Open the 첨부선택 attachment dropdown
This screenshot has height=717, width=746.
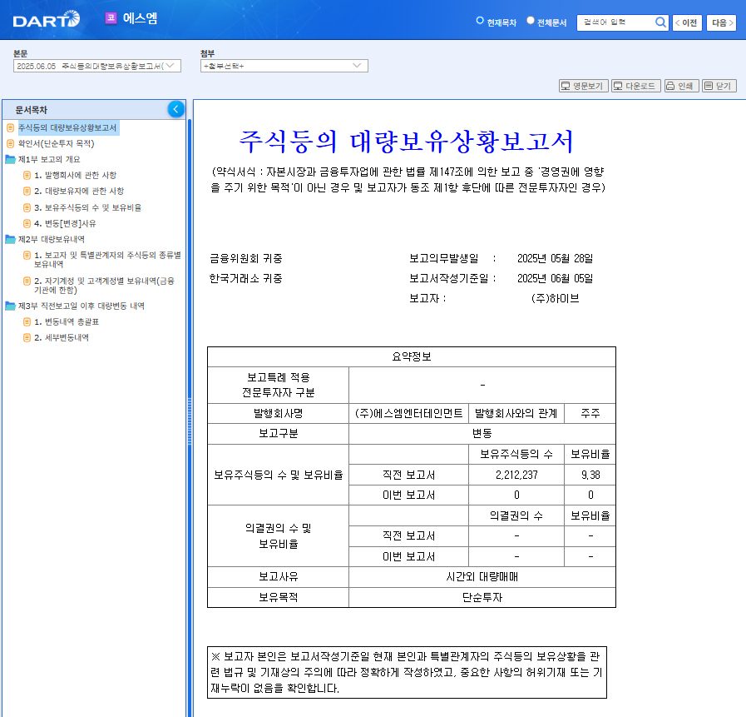click(284, 66)
